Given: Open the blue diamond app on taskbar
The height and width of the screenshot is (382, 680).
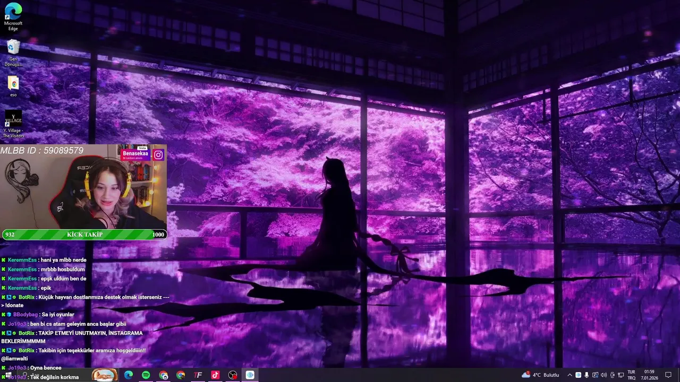Looking at the screenshot, I should [250, 375].
